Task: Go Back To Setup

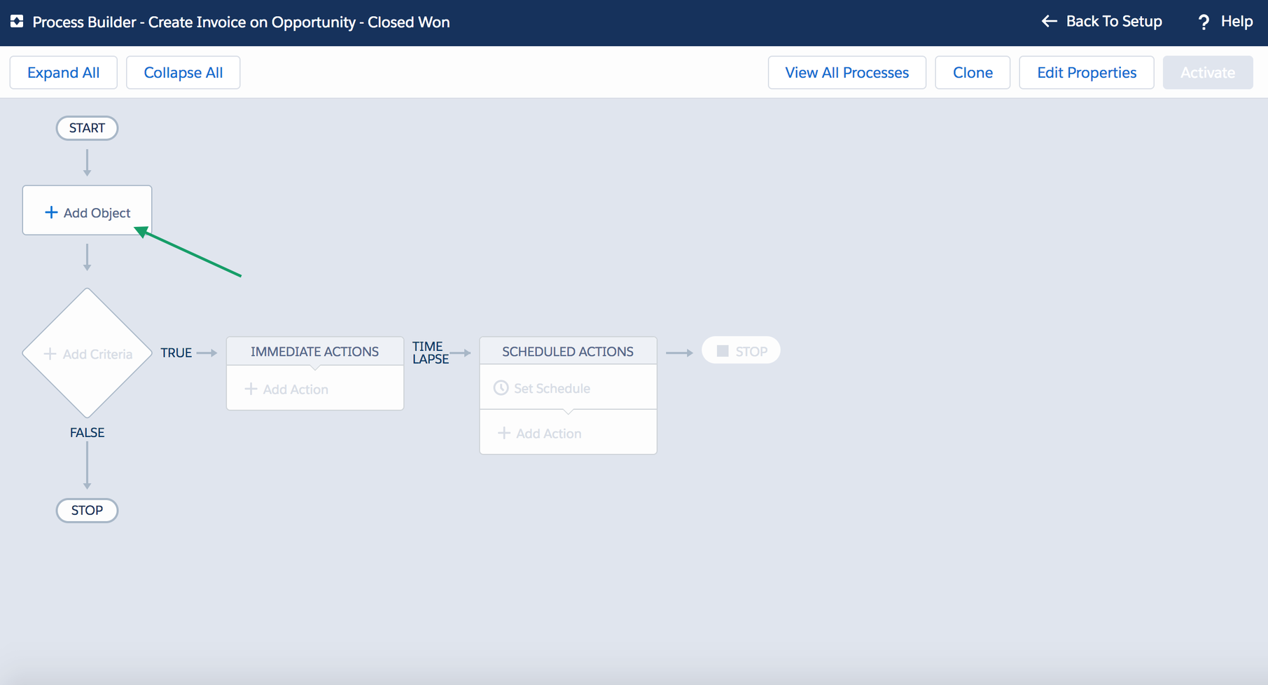Action: coord(1114,22)
